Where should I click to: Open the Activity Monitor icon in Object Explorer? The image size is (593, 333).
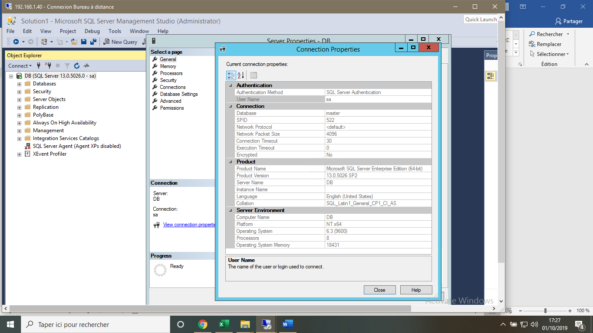pyautogui.click(x=86, y=65)
